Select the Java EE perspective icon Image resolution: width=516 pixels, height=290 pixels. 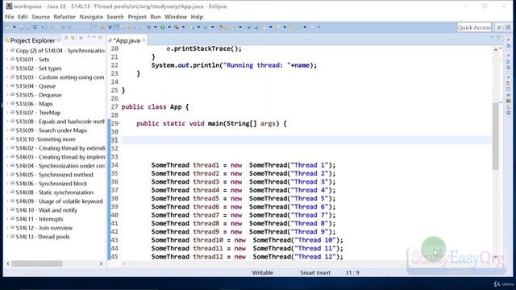507,27
